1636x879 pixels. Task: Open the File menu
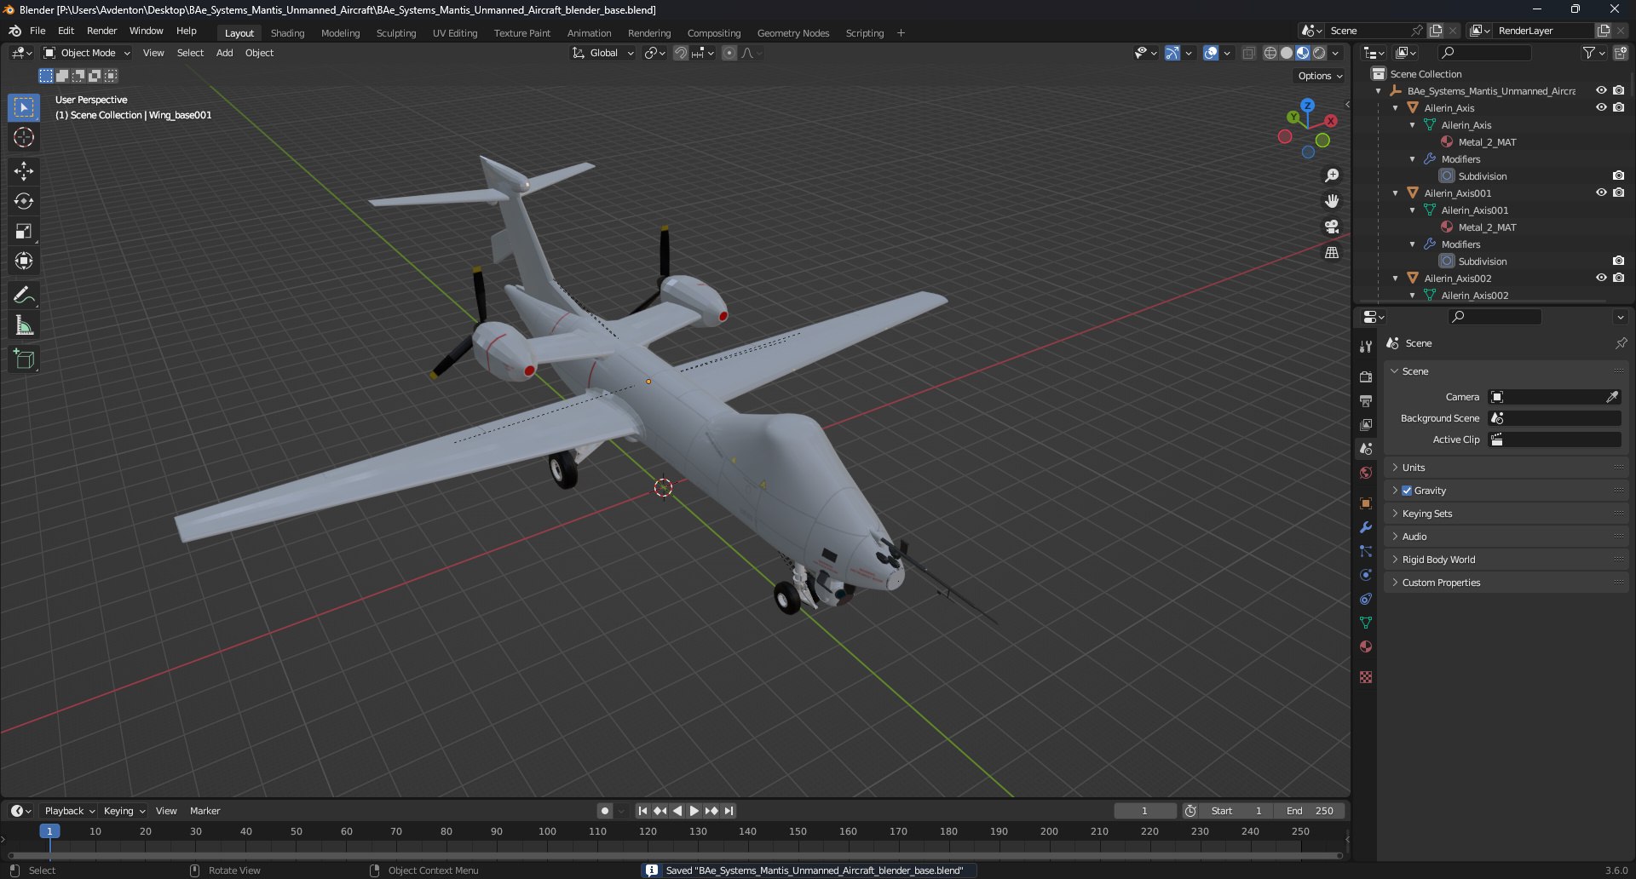37,31
